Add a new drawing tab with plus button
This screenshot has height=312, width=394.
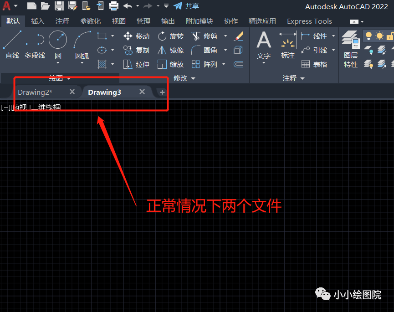pos(162,92)
